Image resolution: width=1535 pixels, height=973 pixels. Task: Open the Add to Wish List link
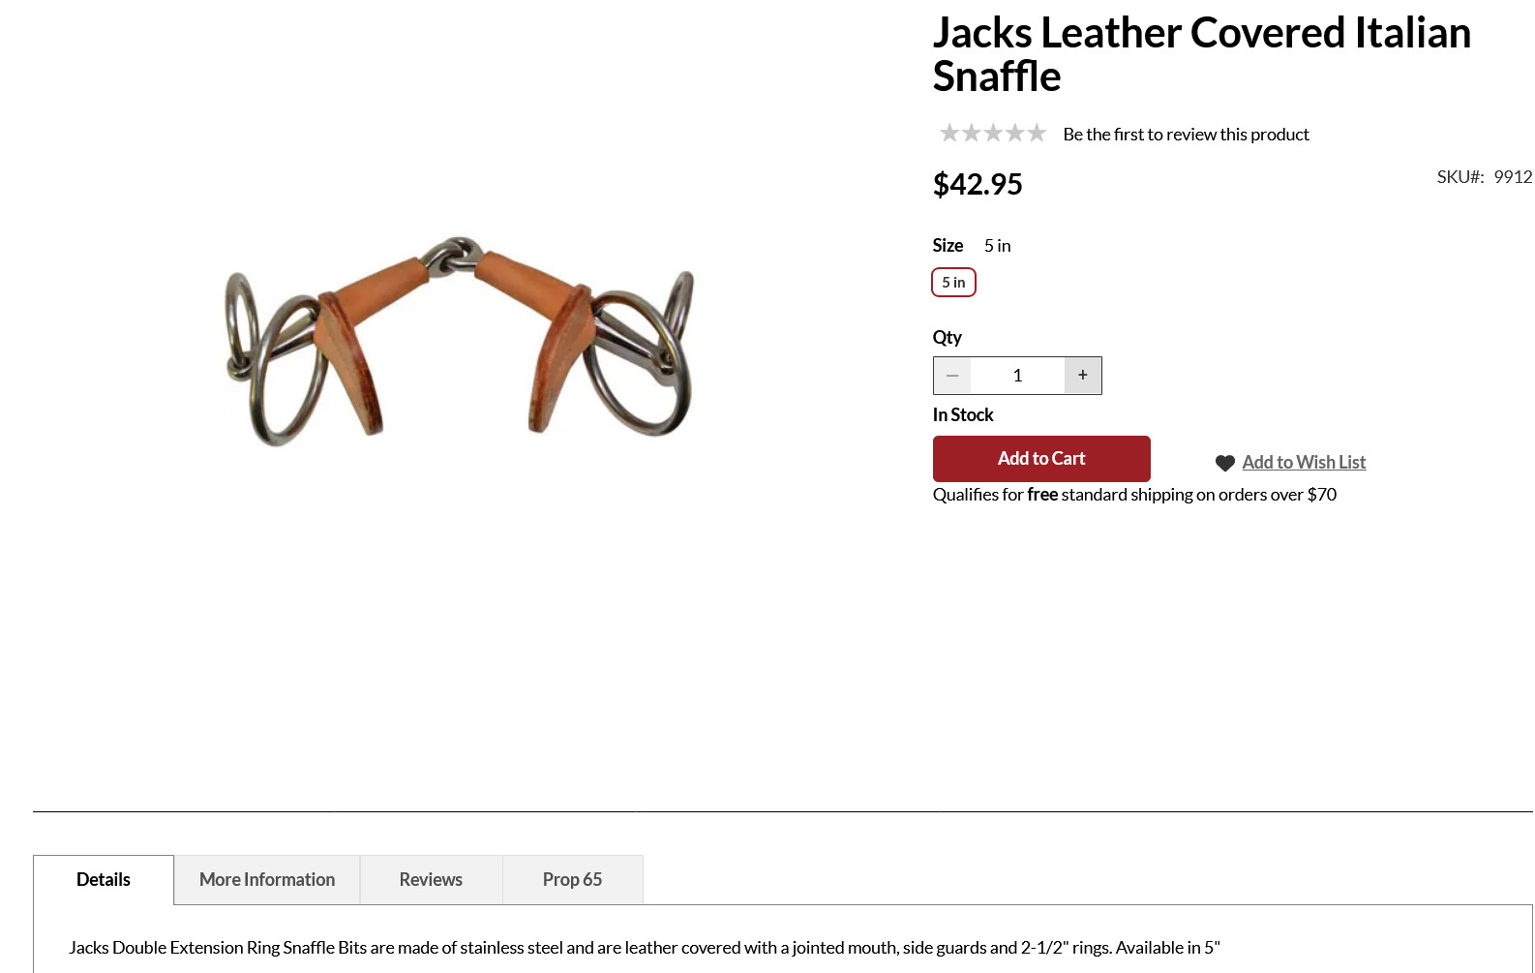(1304, 463)
